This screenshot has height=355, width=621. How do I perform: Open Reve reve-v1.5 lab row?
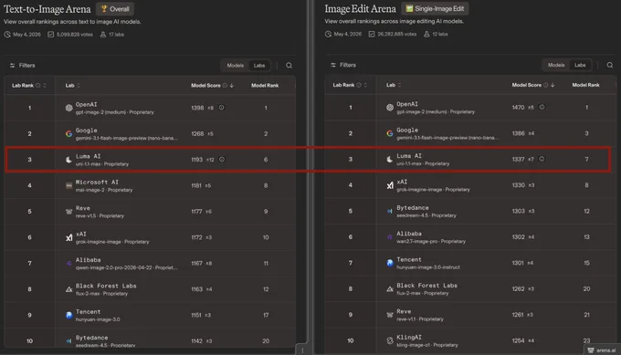pos(150,212)
